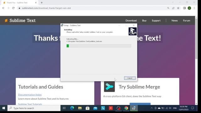This screenshot has width=201, height=113.
Task: Minimize the Setup - Sublime Text dialog
Action: pos(119,25)
